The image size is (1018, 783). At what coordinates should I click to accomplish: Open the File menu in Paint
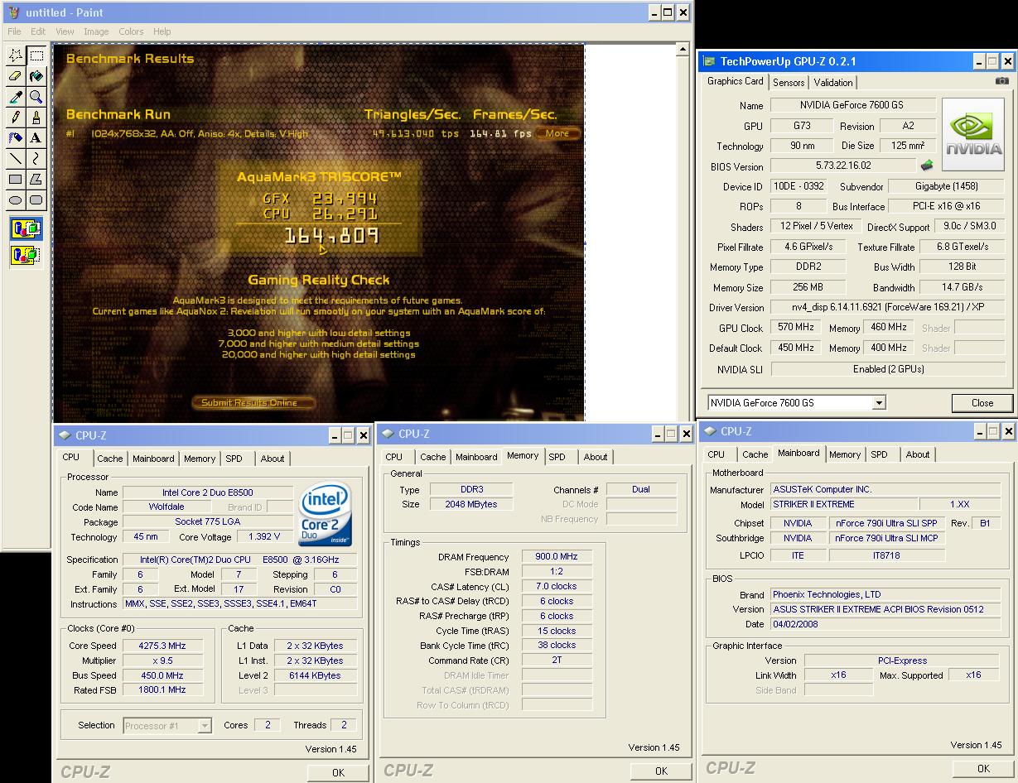pos(14,31)
